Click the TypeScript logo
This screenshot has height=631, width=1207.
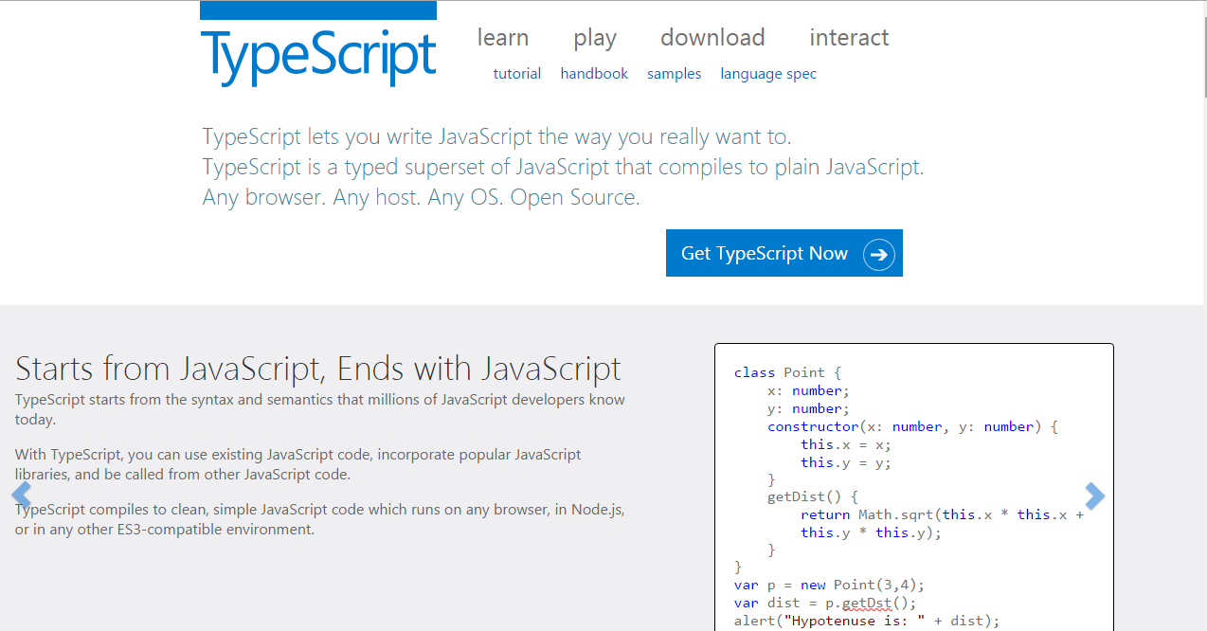[x=317, y=57]
